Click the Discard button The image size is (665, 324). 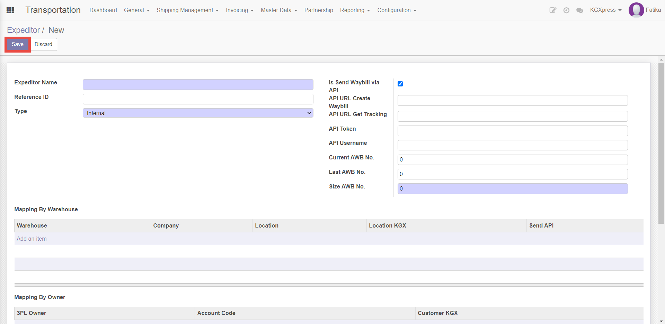pyautogui.click(x=43, y=44)
